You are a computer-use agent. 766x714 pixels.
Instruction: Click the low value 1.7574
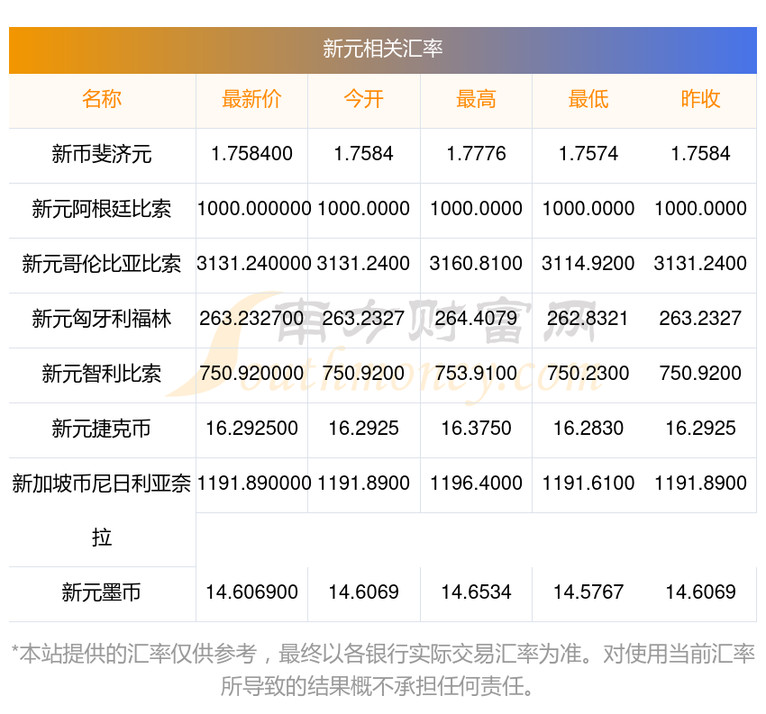coord(588,154)
